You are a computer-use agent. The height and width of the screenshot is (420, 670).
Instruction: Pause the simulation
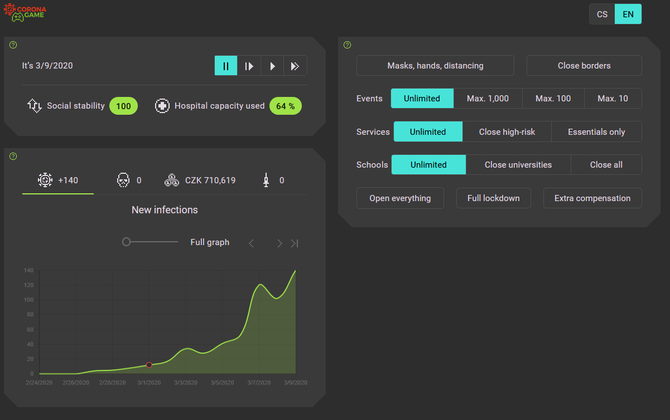[226, 66]
